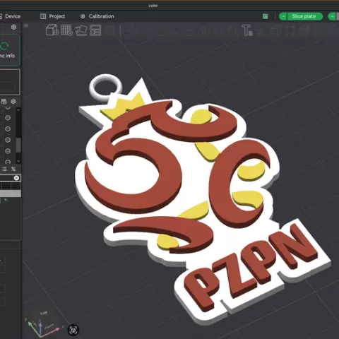Click the camera reset view icon
339x339 pixels.
73,330
